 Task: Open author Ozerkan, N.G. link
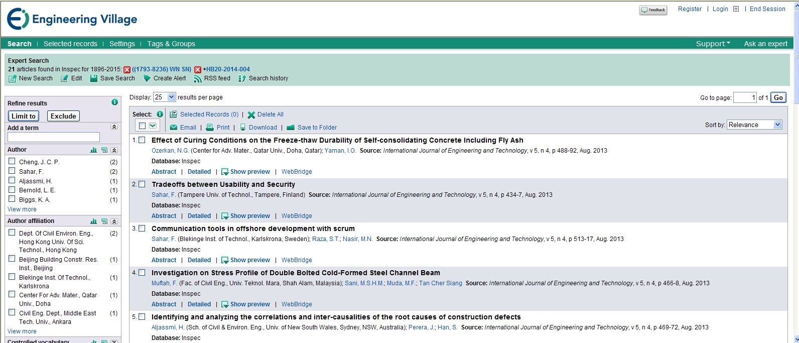click(170, 151)
